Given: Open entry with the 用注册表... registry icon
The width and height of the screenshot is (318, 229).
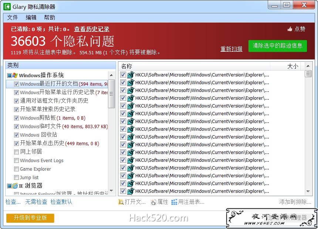Looking at the screenshot, I should 174,202.
